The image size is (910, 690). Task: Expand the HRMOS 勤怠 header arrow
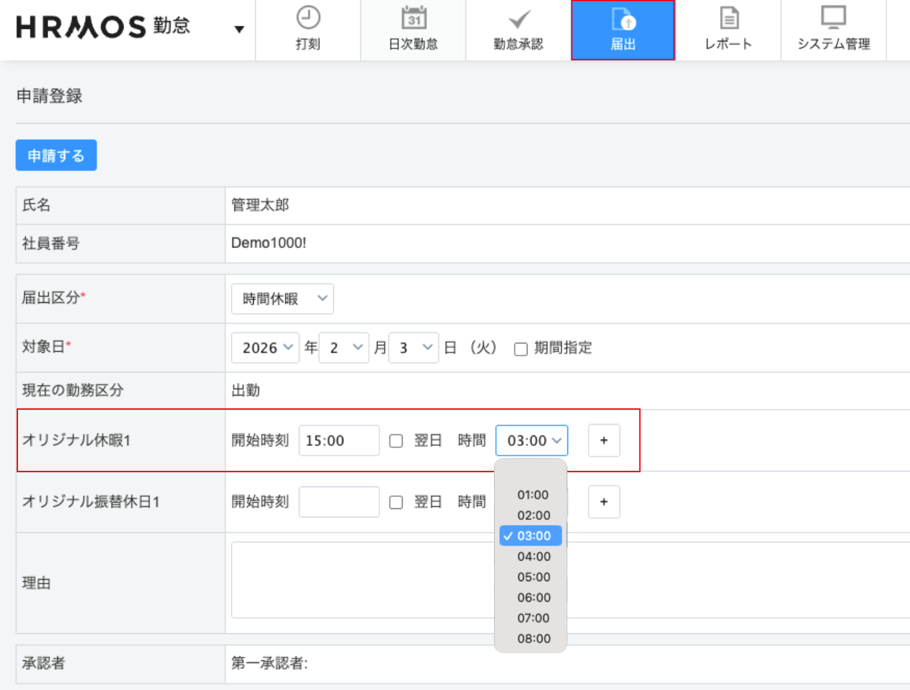(x=239, y=29)
